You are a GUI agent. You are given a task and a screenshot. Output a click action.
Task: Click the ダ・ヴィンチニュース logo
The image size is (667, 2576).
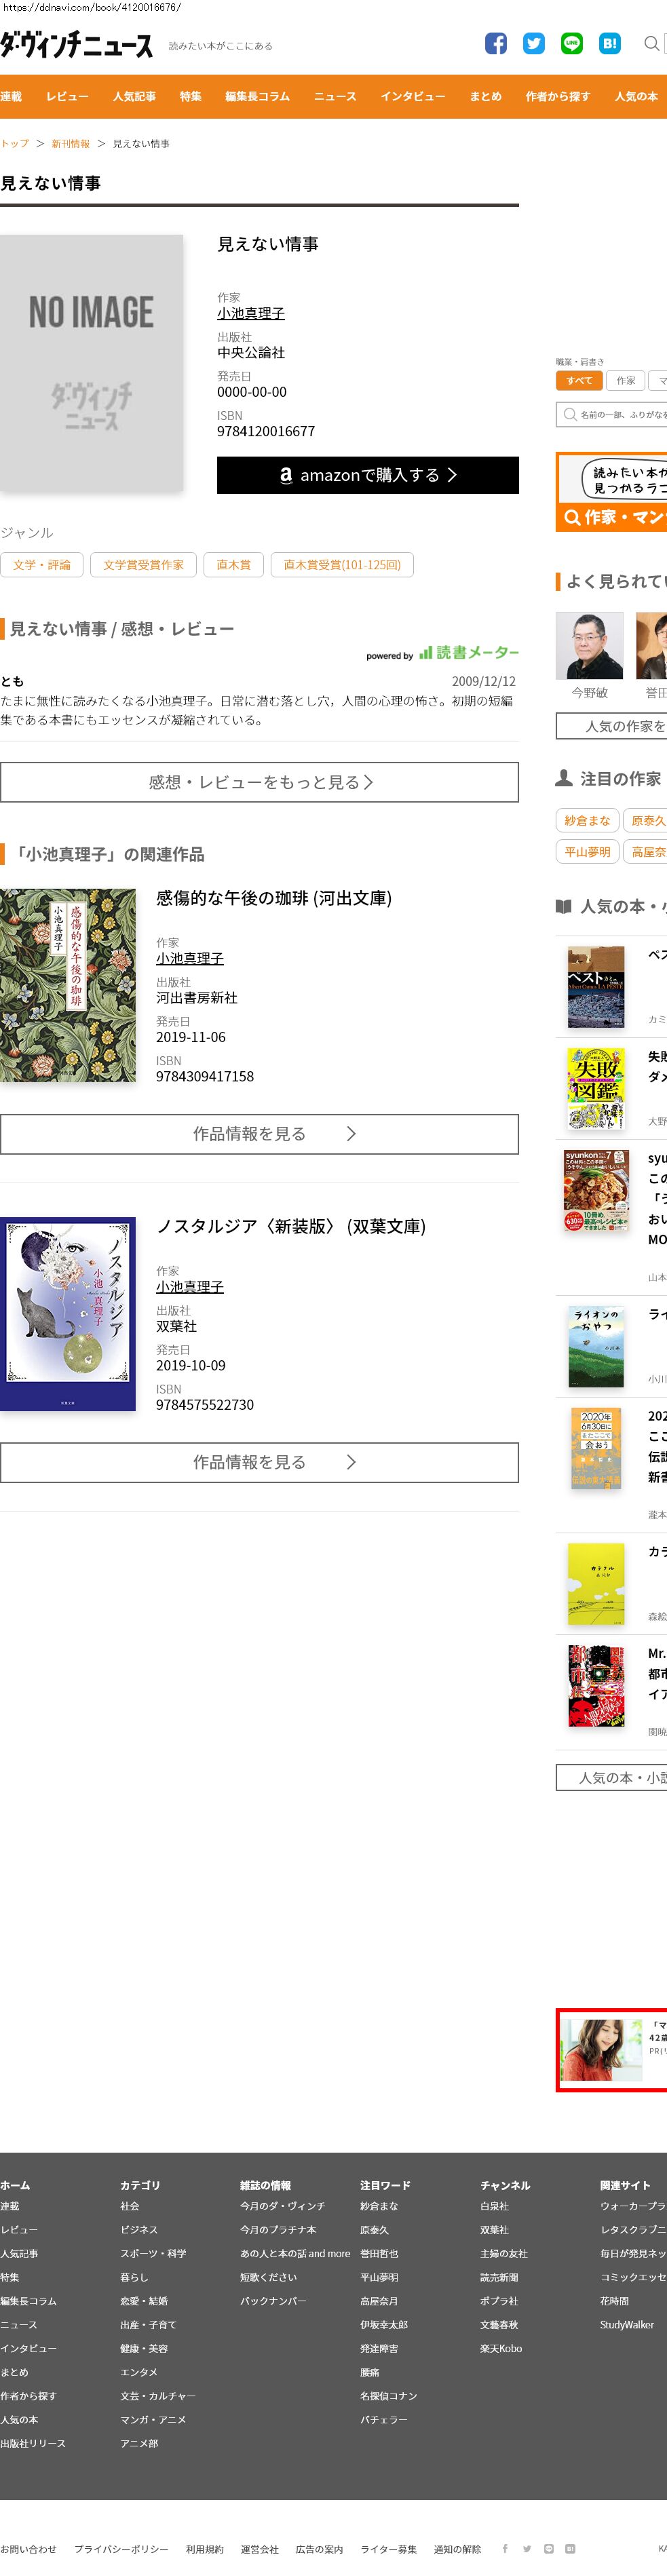point(77,45)
